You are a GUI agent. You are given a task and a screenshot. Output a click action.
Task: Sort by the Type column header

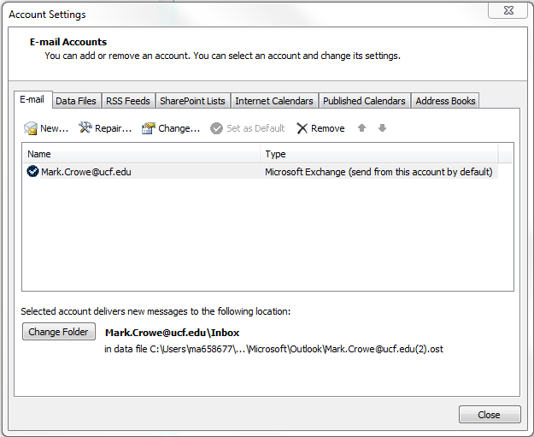(x=379, y=154)
